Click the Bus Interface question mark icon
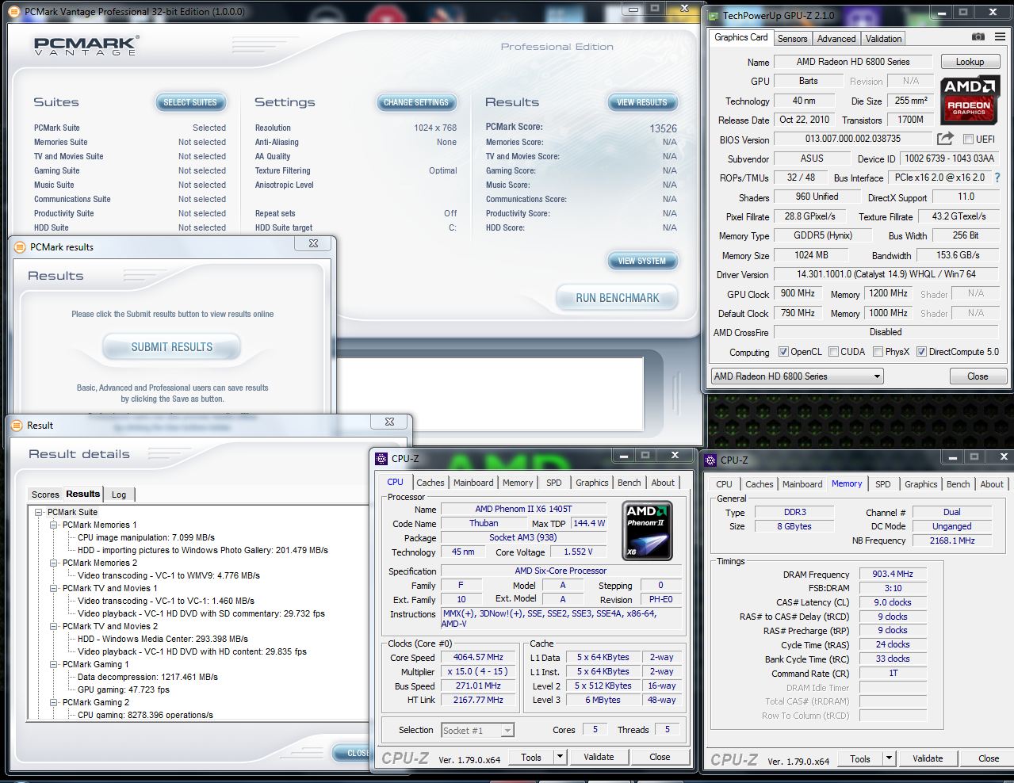The width and height of the screenshot is (1014, 783). [x=997, y=178]
